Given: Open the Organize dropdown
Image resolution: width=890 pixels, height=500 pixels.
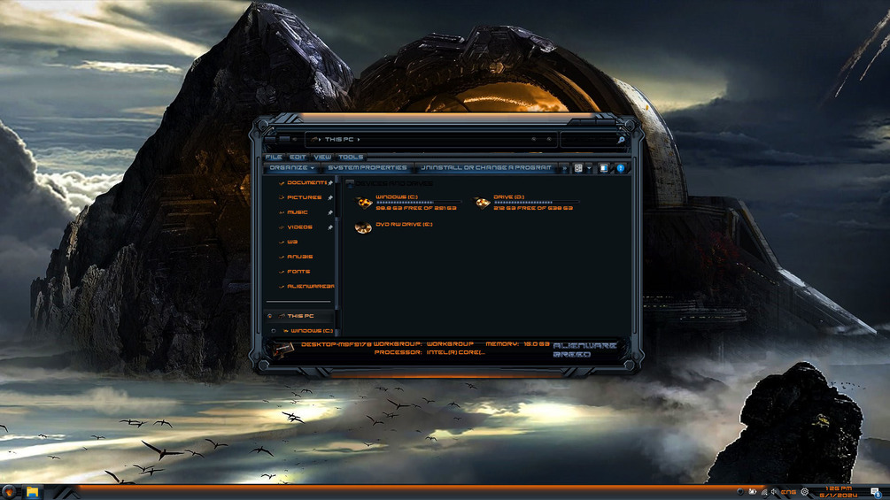Looking at the screenshot, I should (291, 168).
